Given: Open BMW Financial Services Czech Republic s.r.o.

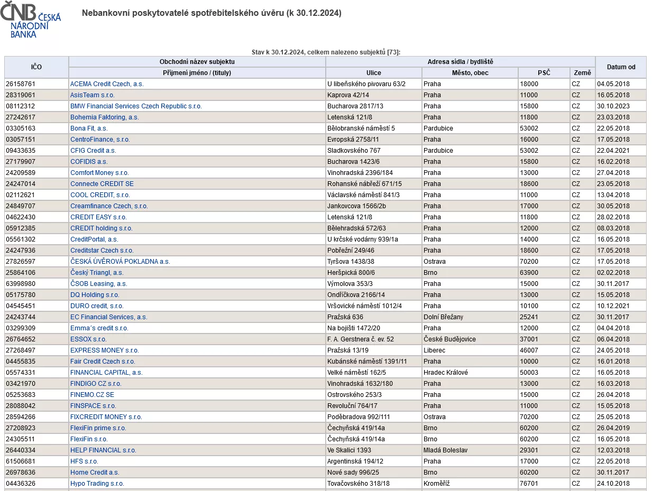Looking at the screenshot, I should coord(136,106).
